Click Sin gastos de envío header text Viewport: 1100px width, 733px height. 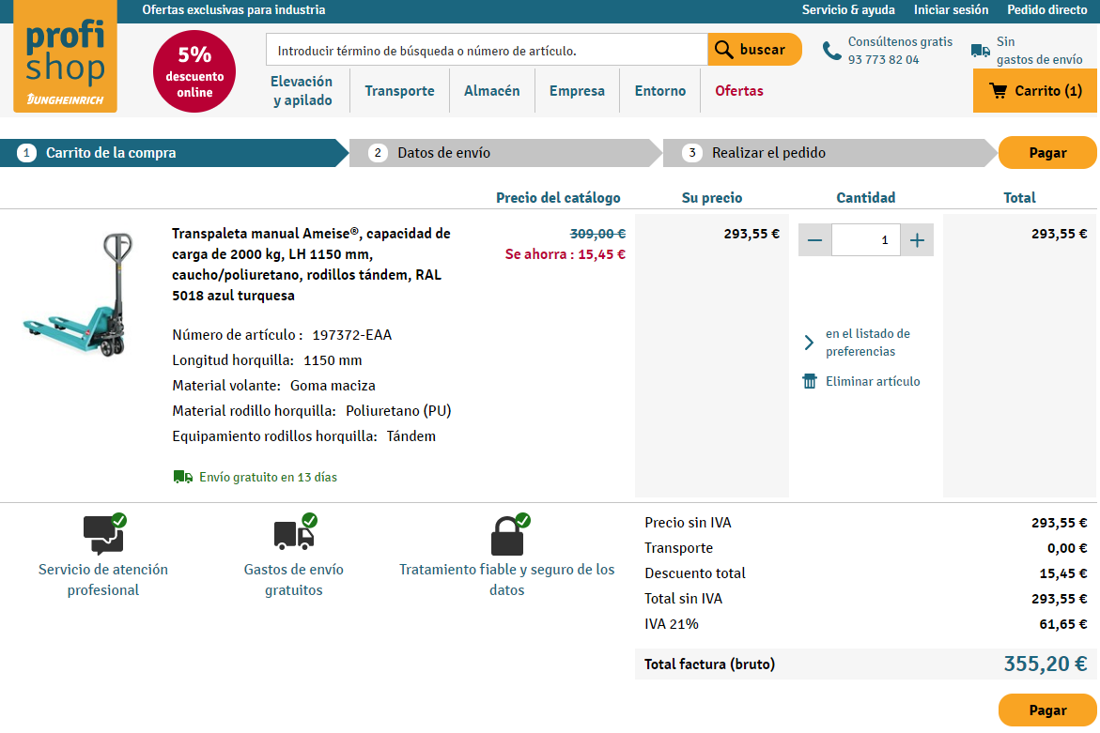click(1039, 51)
